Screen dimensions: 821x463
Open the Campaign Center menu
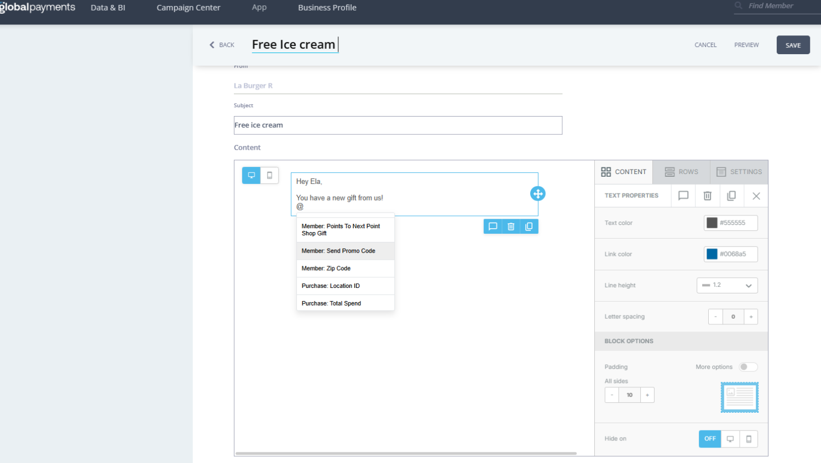pos(188,8)
